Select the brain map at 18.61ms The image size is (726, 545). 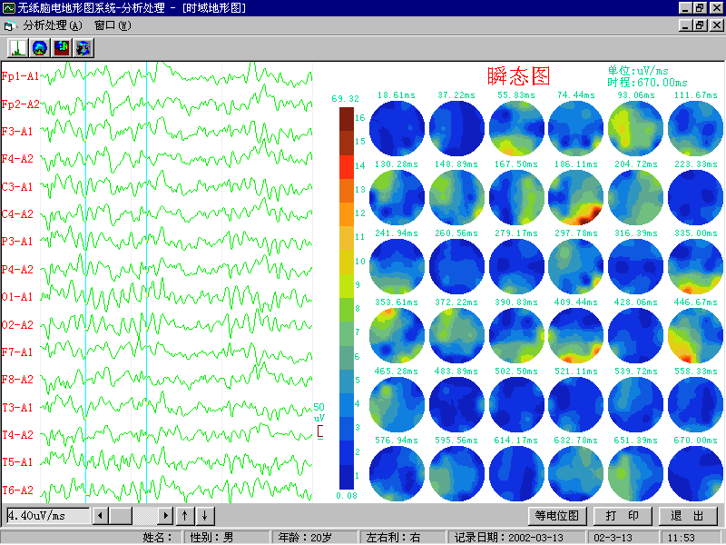pyautogui.click(x=396, y=128)
